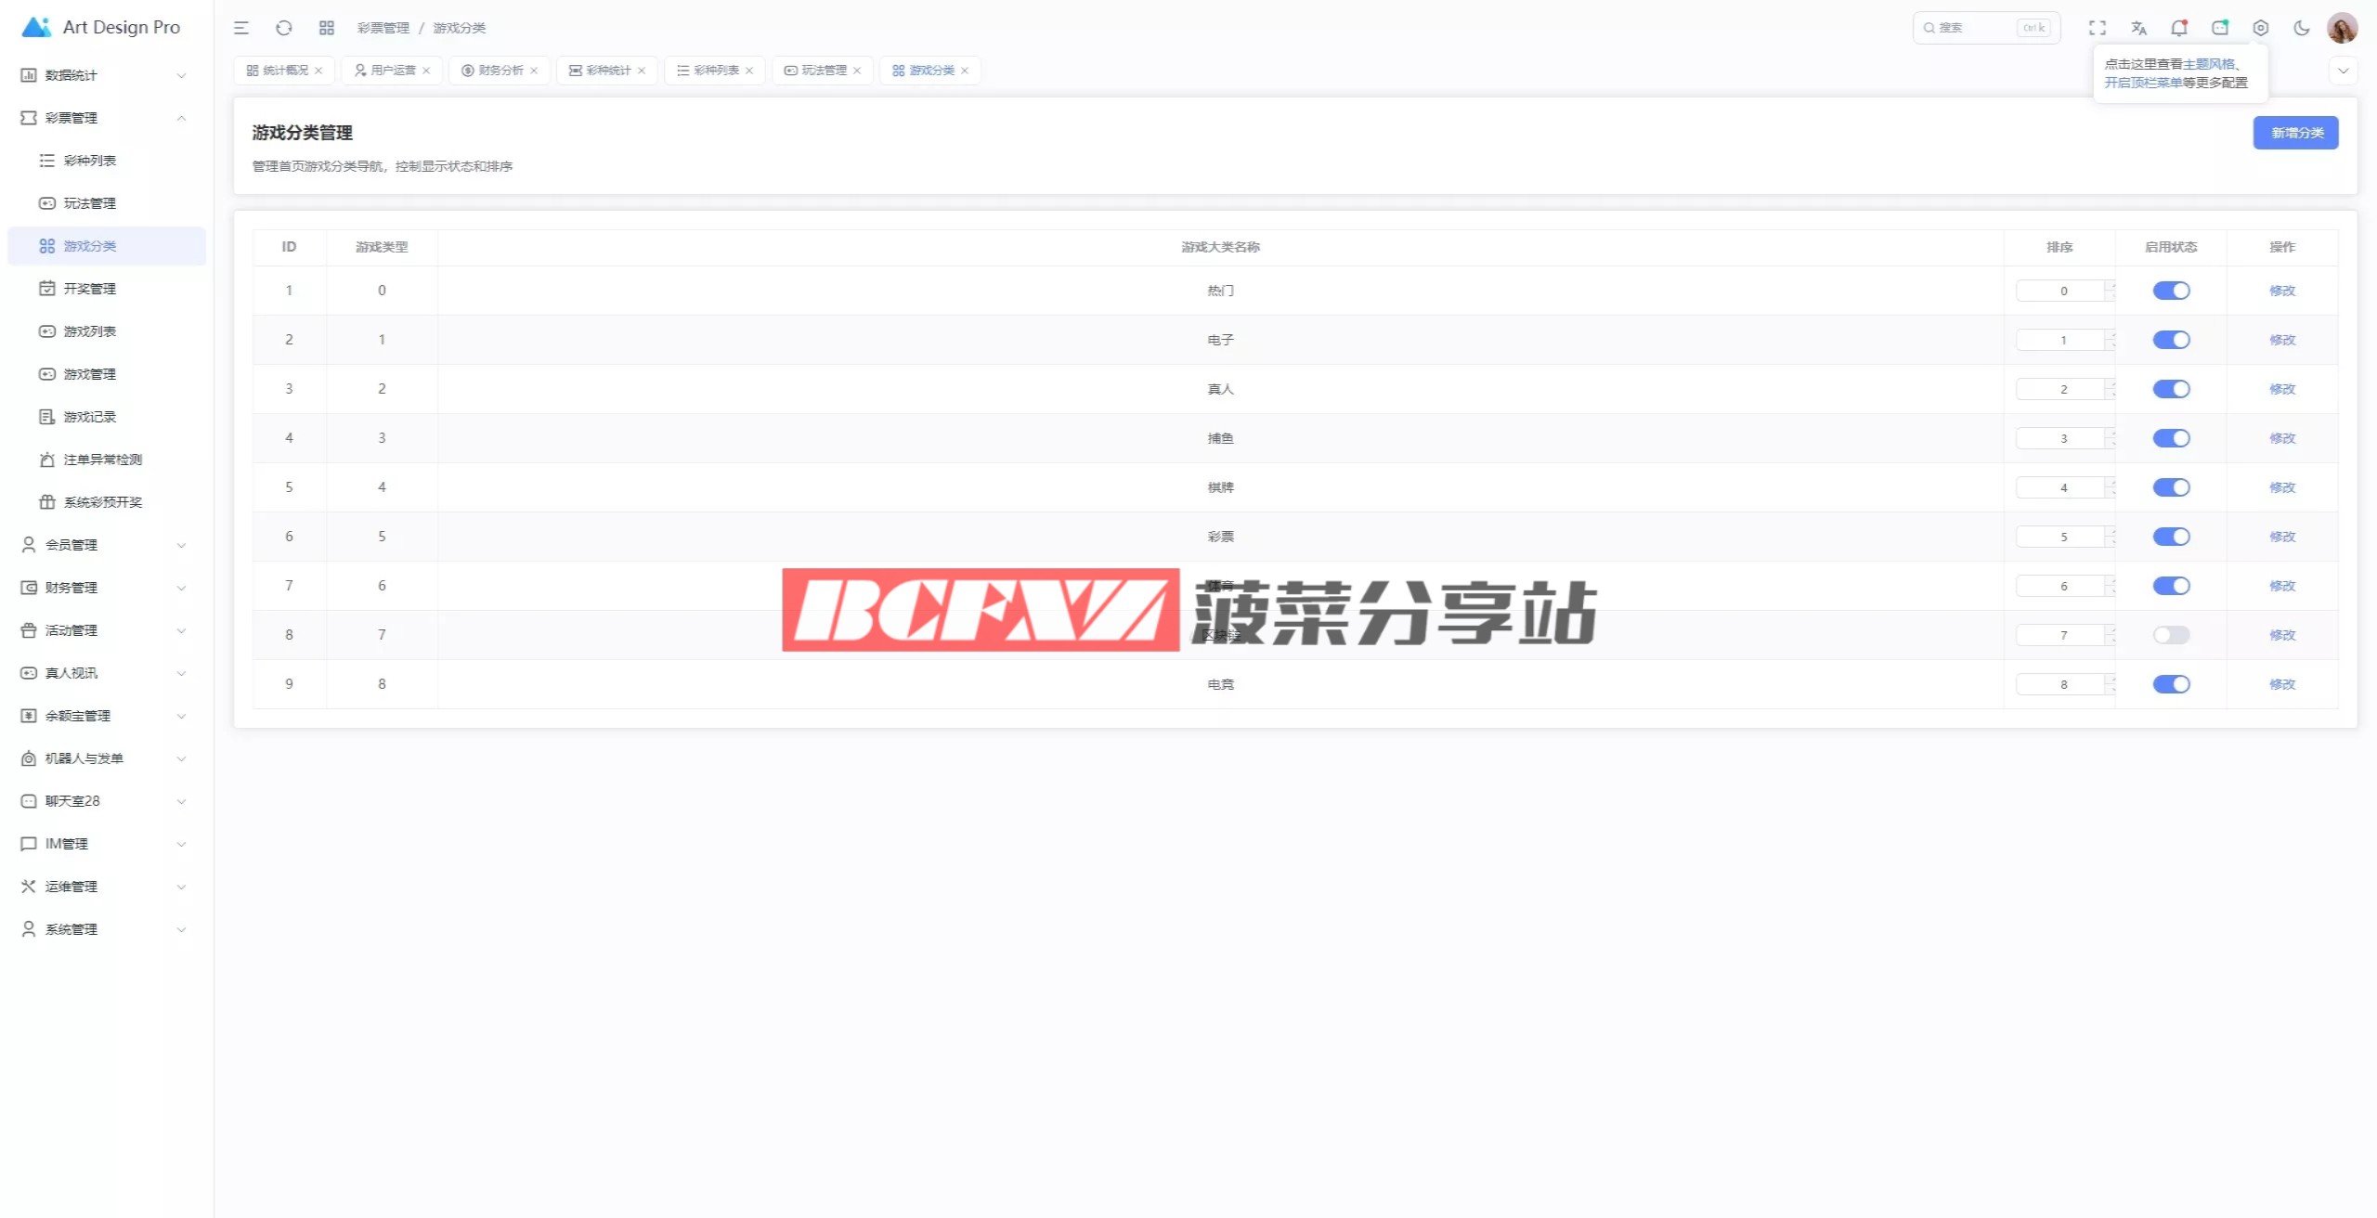Switch to dark mode with moon icon
This screenshot has height=1218, width=2377.
coord(2301,28)
